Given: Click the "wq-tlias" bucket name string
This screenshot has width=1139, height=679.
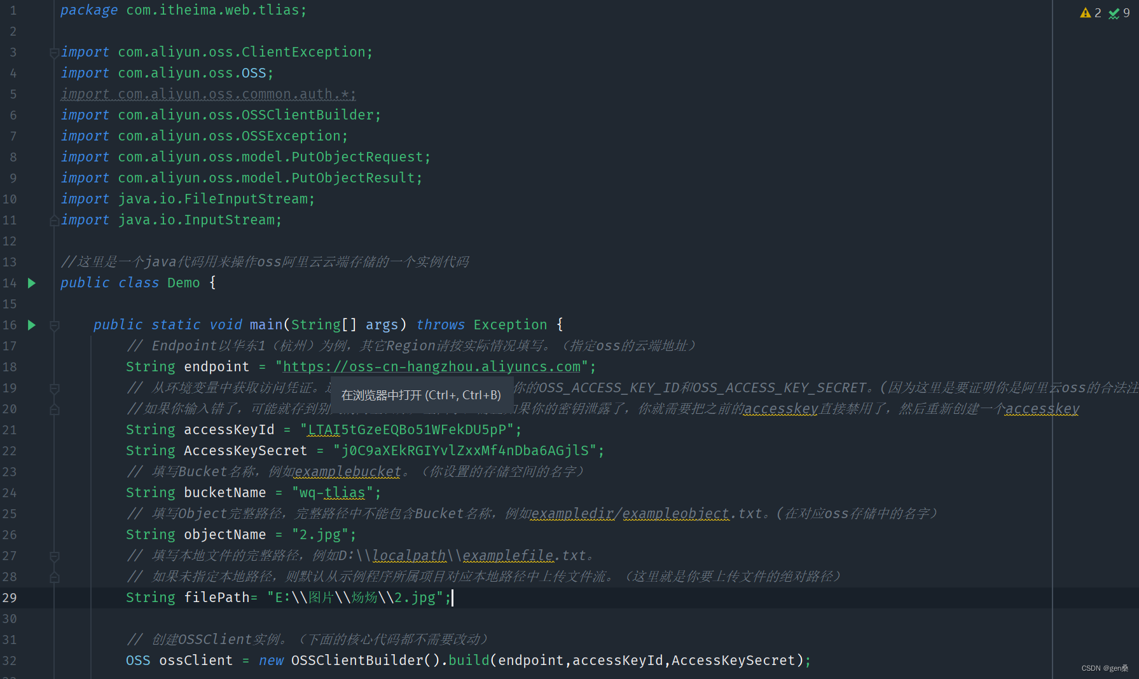Looking at the screenshot, I should [x=333, y=493].
